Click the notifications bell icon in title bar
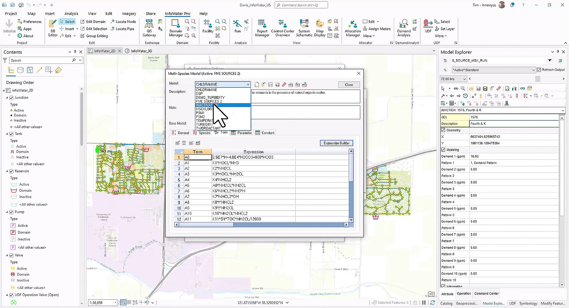This screenshot has width=569, height=308. click(512, 5)
